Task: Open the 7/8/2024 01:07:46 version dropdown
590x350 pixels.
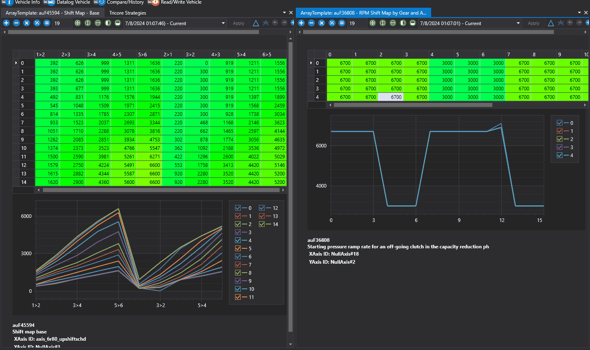Action: (x=223, y=23)
